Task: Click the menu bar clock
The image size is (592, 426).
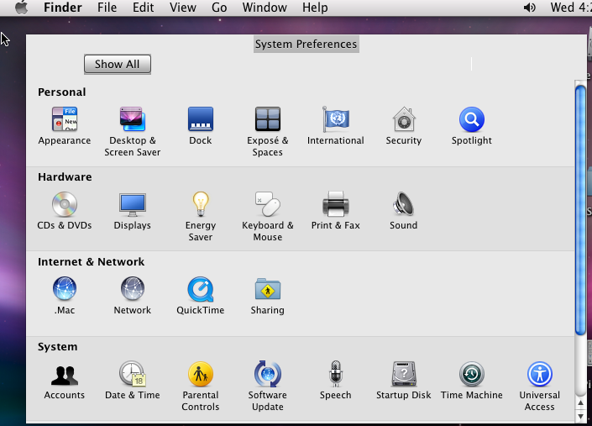Action: [x=571, y=8]
